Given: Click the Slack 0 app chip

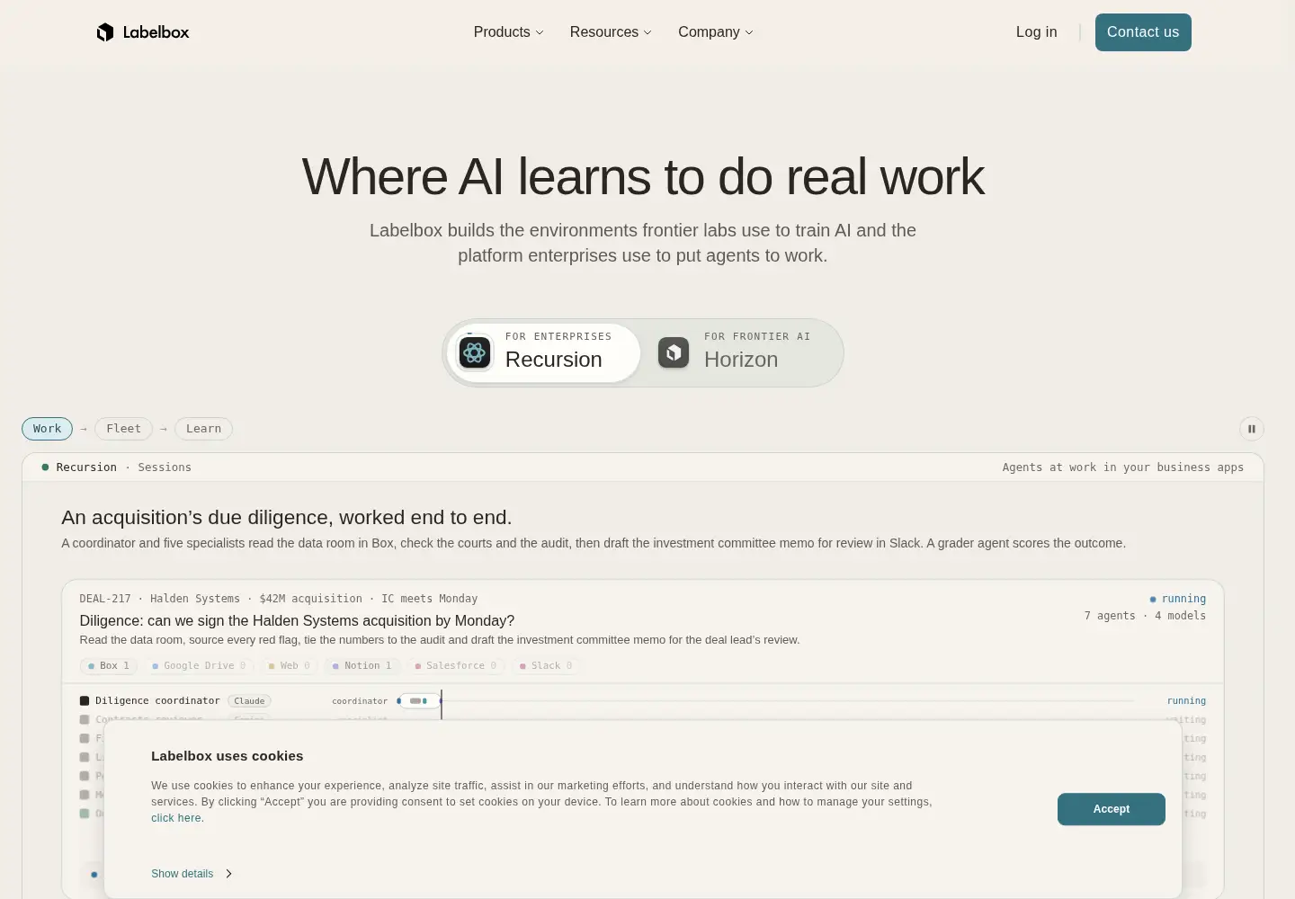Looking at the screenshot, I should (546, 666).
